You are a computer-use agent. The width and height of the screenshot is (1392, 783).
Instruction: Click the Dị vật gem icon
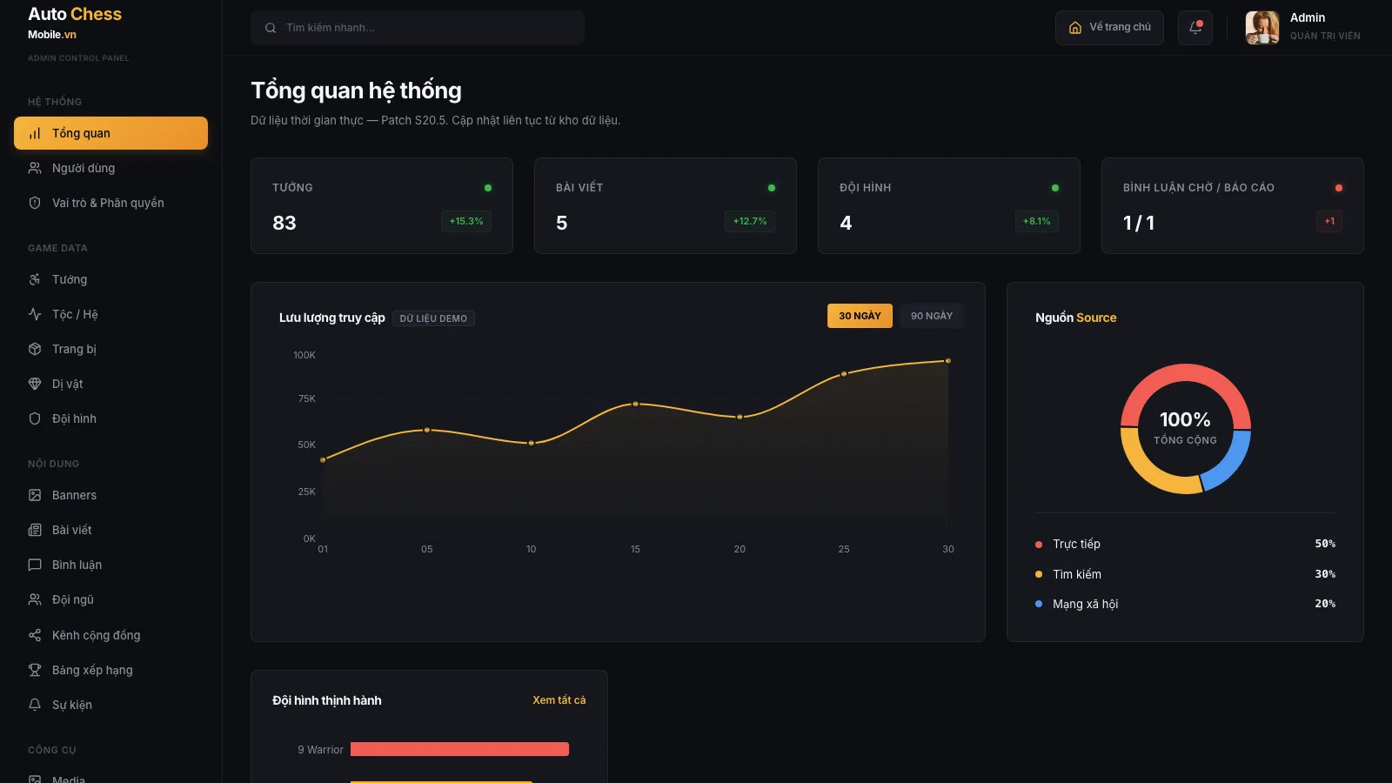pos(35,384)
